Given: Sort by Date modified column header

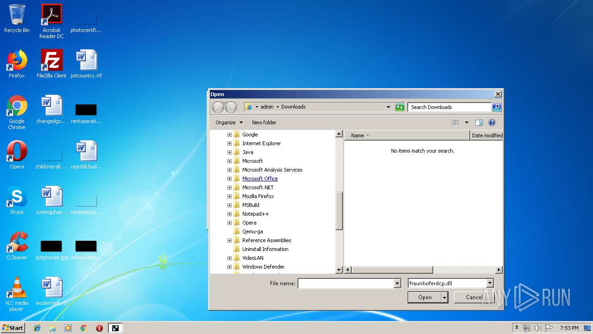Looking at the screenshot, I should click(x=486, y=135).
